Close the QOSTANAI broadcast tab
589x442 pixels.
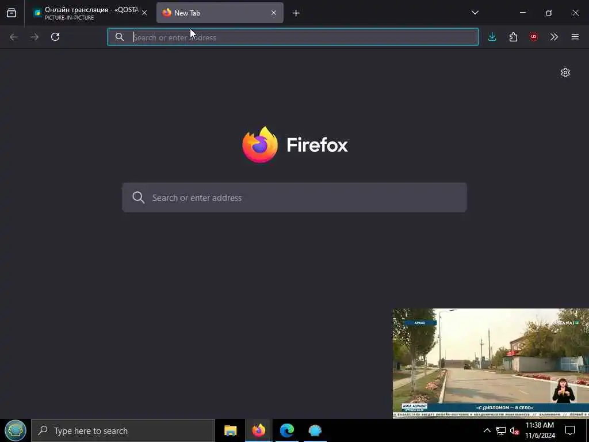click(144, 13)
